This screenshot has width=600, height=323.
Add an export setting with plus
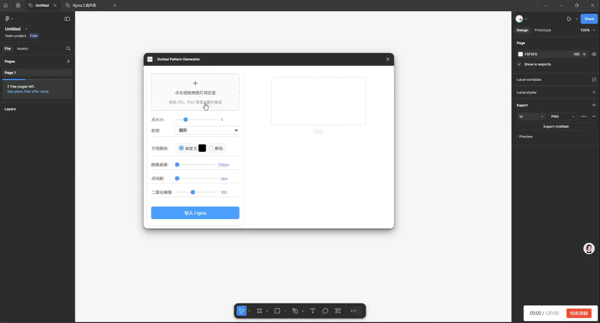click(x=594, y=105)
